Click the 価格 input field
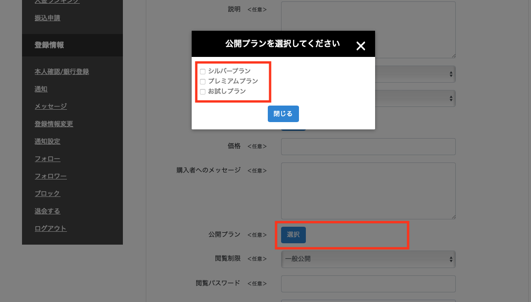The width and height of the screenshot is (531, 302). 368,147
